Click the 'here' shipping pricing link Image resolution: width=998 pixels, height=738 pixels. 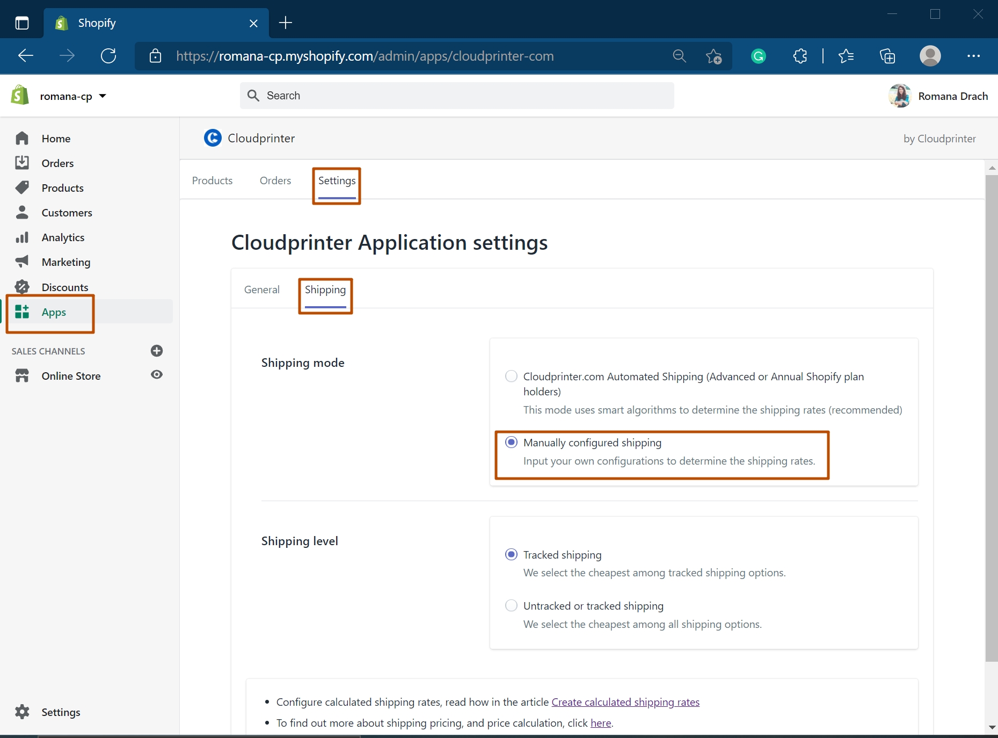(x=601, y=723)
